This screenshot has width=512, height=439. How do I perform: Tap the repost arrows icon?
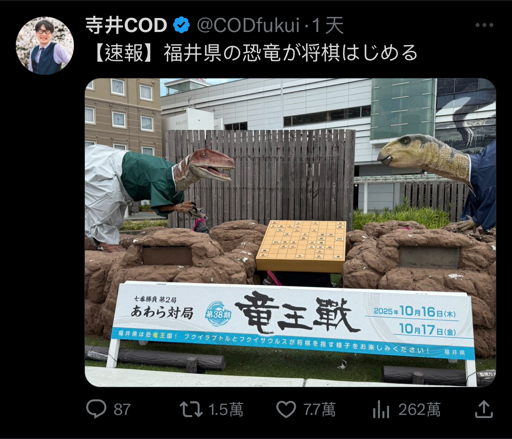coord(191,409)
